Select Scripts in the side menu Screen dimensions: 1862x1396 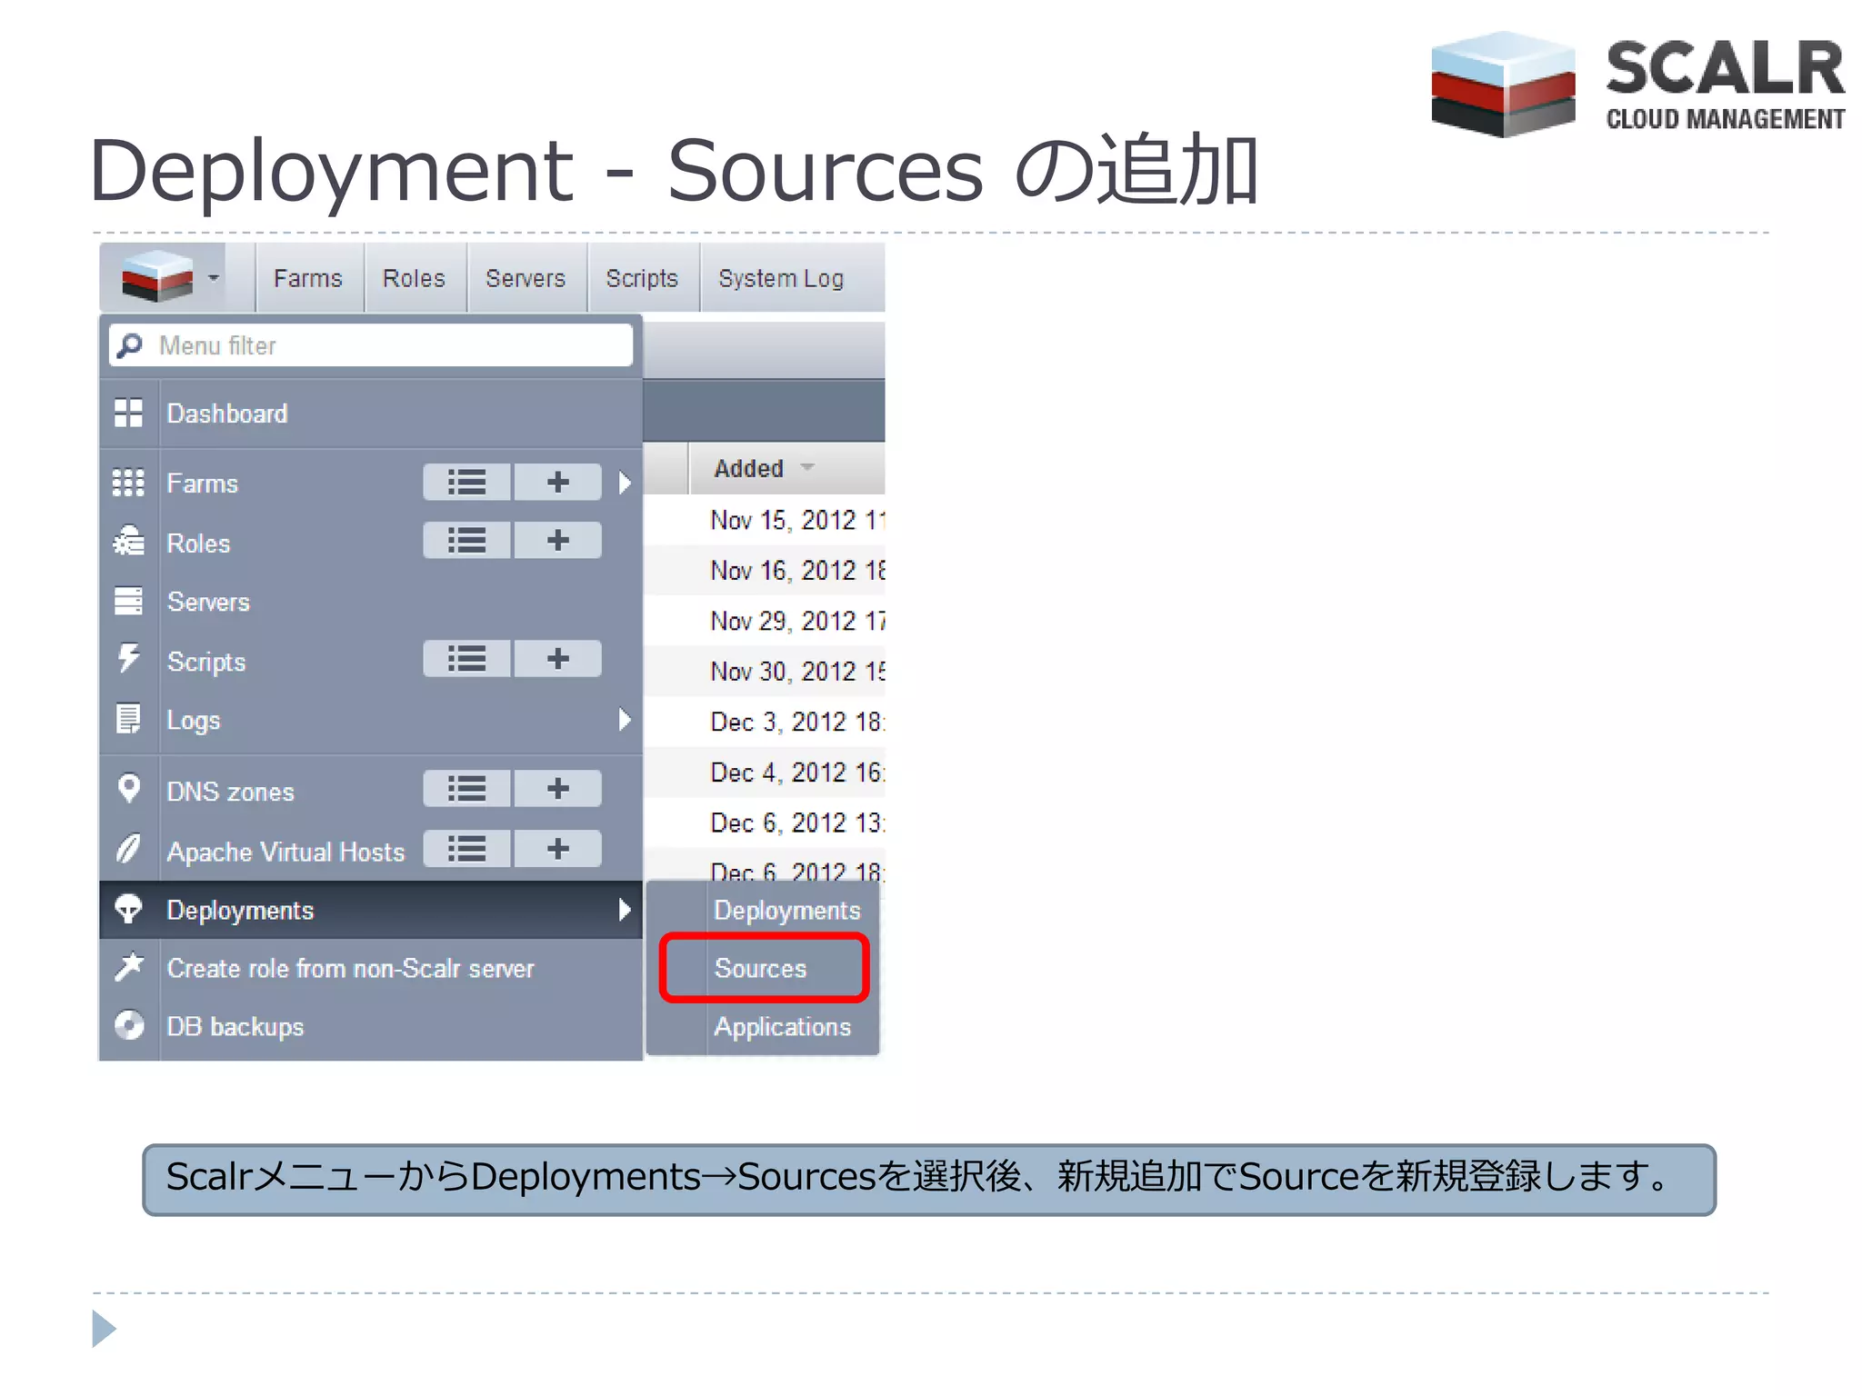click(206, 662)
